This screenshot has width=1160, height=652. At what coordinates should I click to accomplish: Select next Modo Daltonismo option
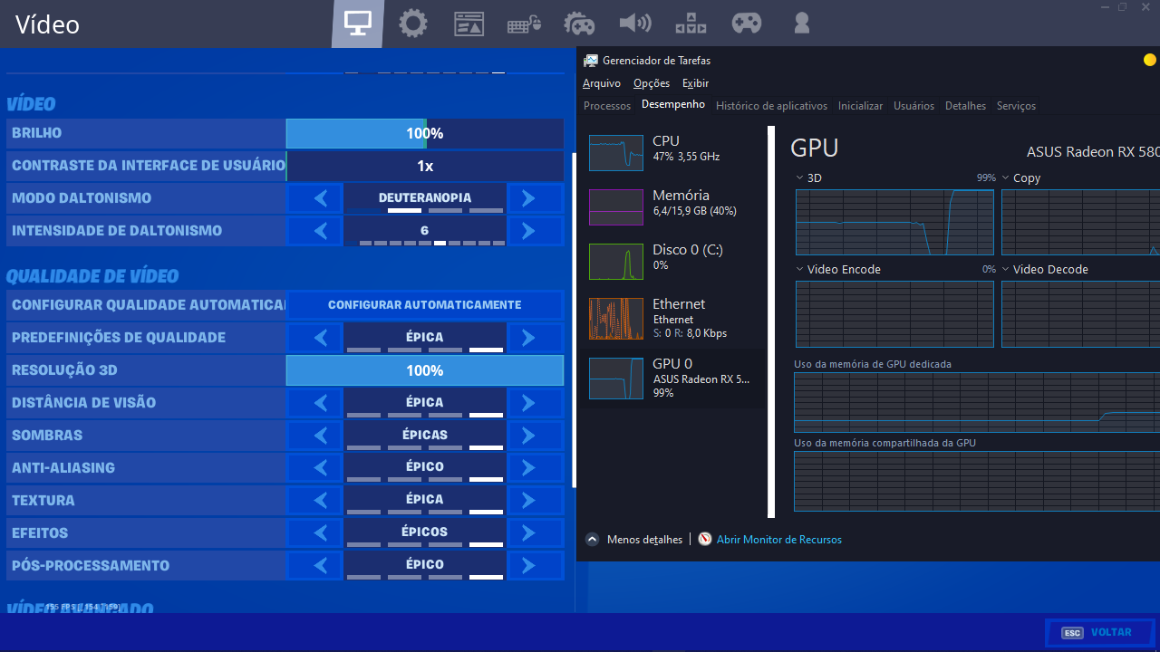535,198
